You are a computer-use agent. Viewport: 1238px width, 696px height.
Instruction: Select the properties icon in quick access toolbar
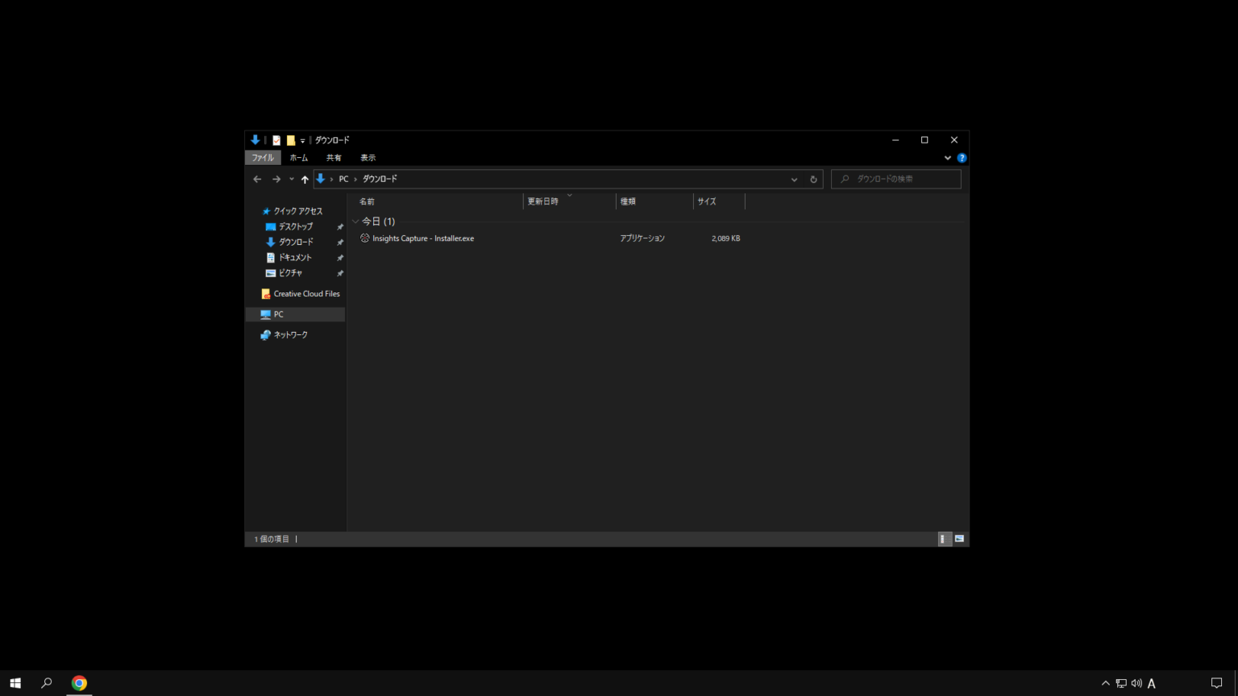276,139
